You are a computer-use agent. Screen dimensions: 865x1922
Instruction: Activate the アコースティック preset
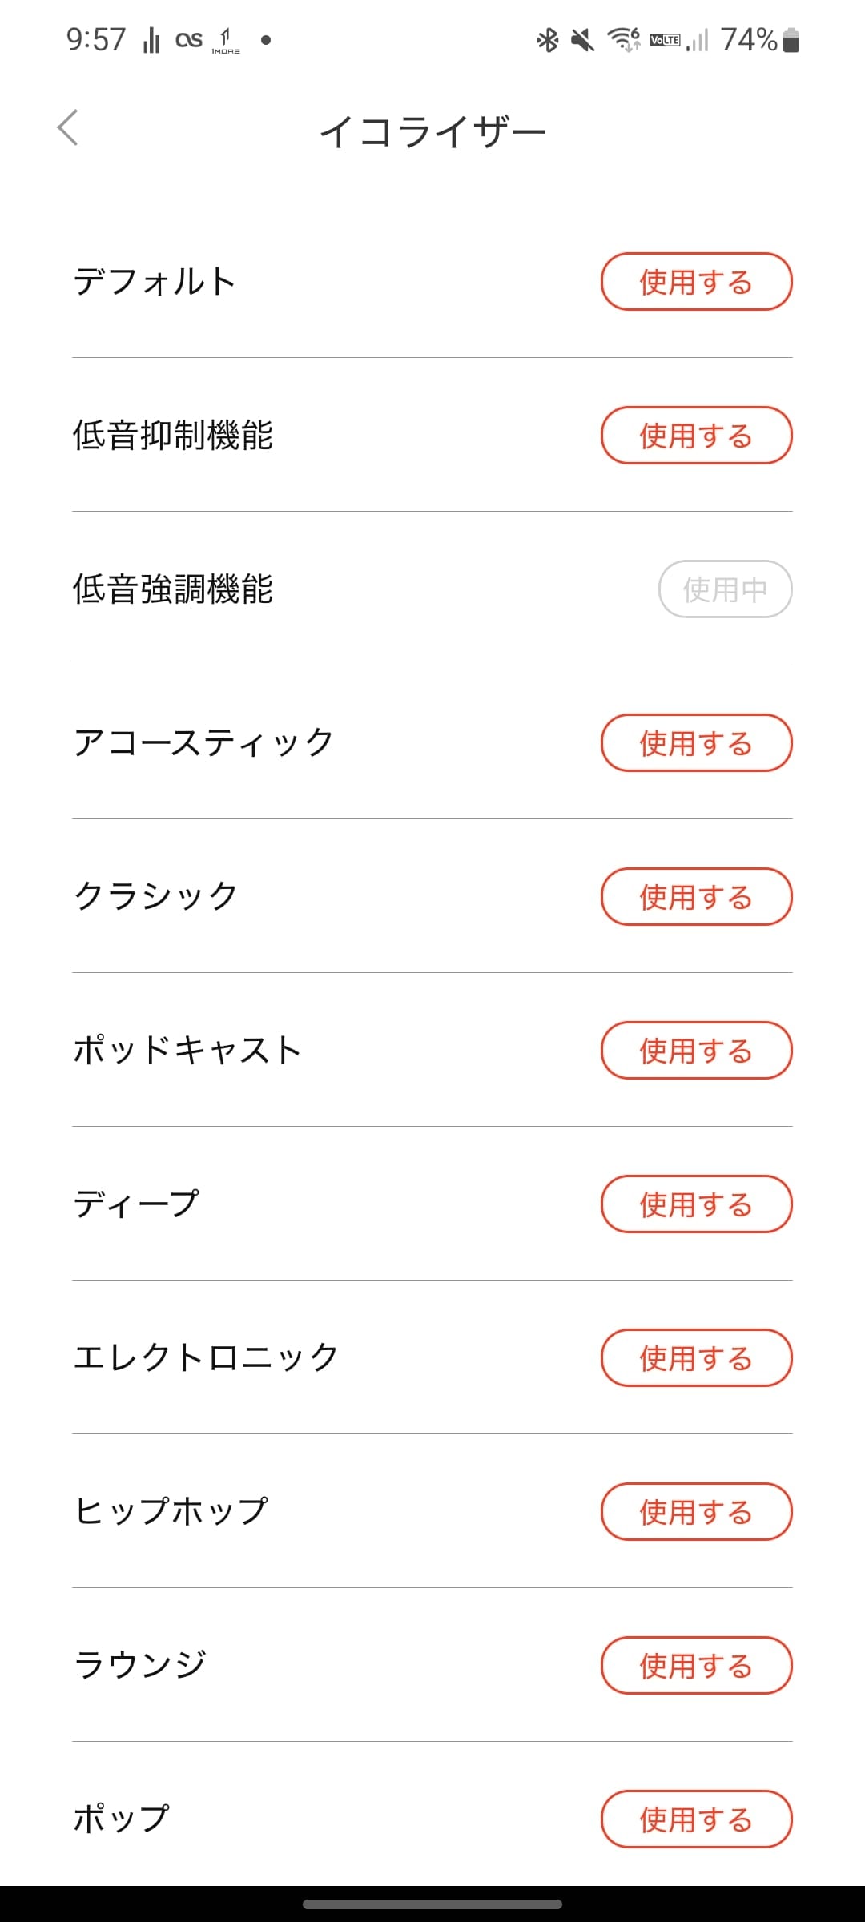(x=696, y=743)
